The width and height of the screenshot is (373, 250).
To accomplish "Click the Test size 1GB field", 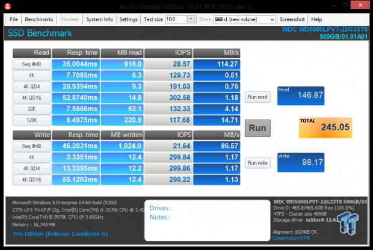I will click(176, 19).
